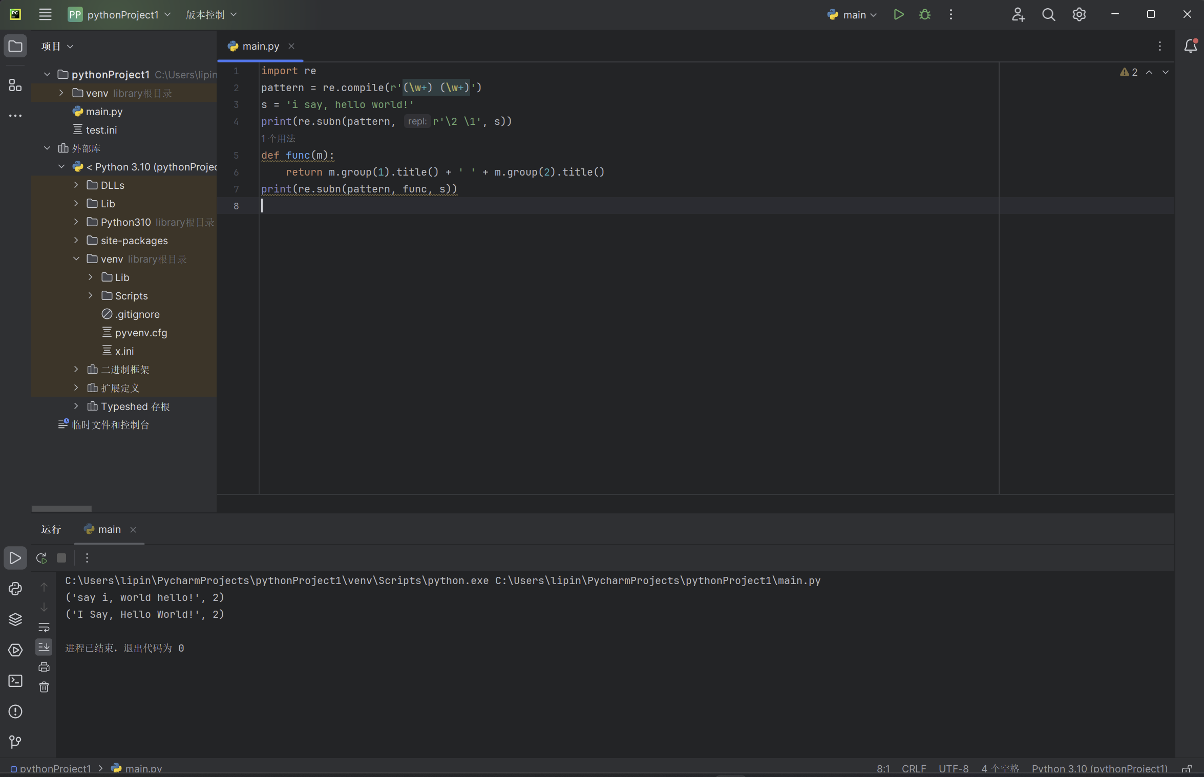Screen dimensions: 1204x777
Task: Open IDE settings gear
Action: coord(1079,14)
